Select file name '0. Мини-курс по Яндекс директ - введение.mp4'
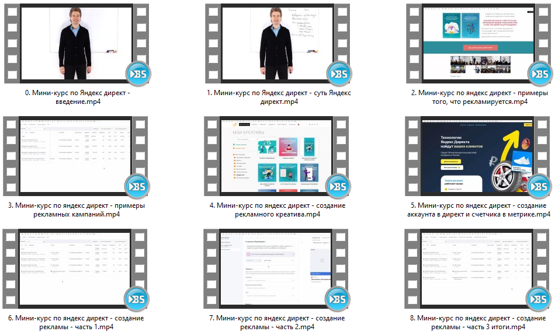Viewport: 555px width, 335px height. tap(78, 97)
